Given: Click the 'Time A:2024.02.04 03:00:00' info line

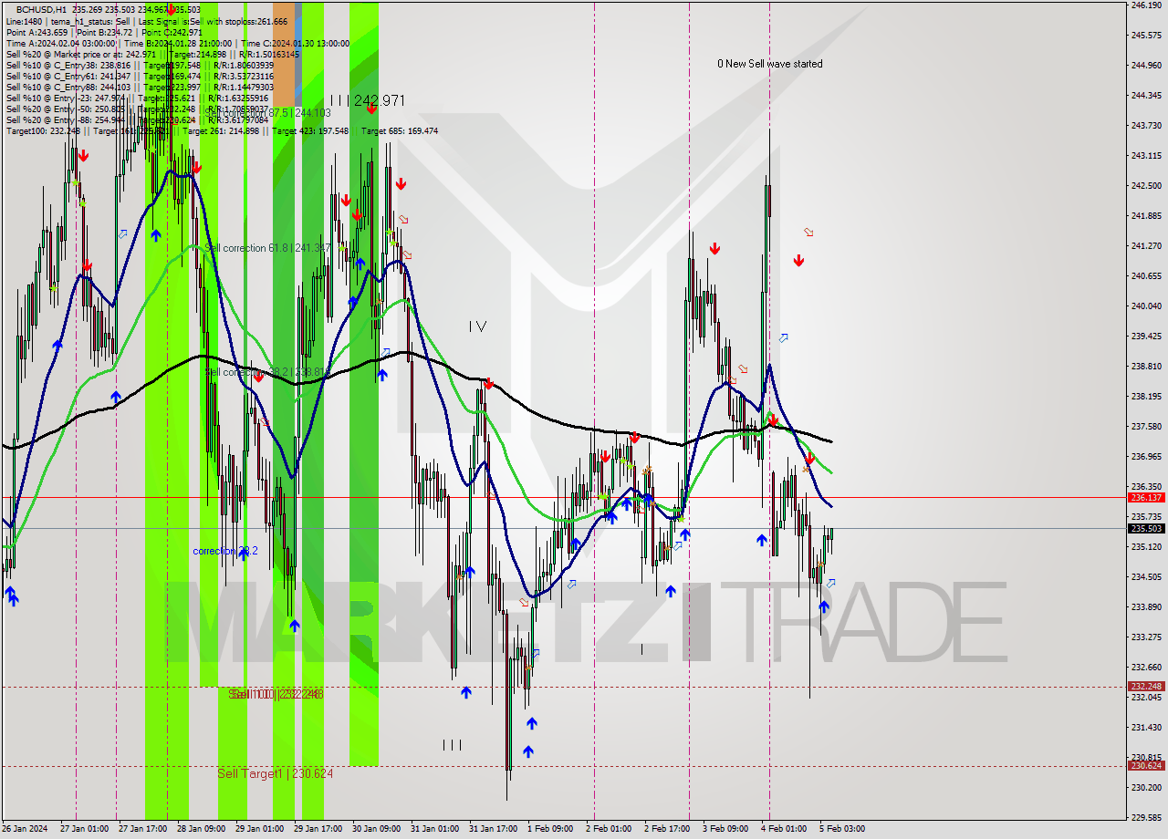Looking at the screenshot, I should click(178, 43).
